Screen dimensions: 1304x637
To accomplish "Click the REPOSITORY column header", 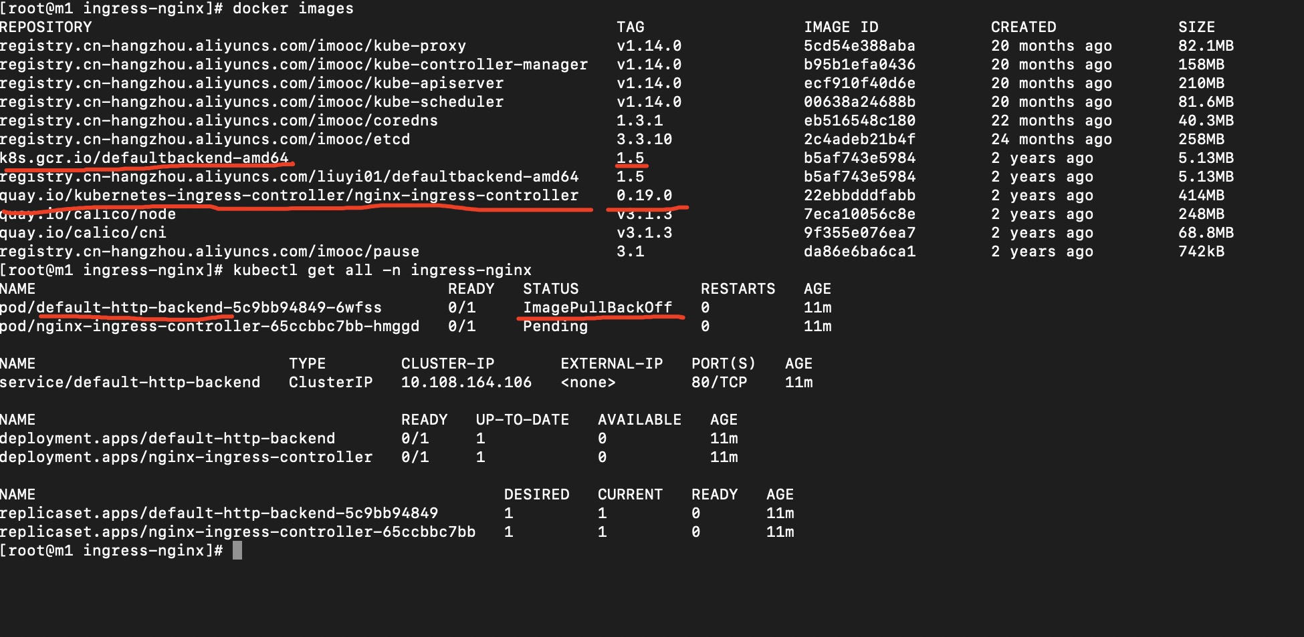I will click(45, 27).
